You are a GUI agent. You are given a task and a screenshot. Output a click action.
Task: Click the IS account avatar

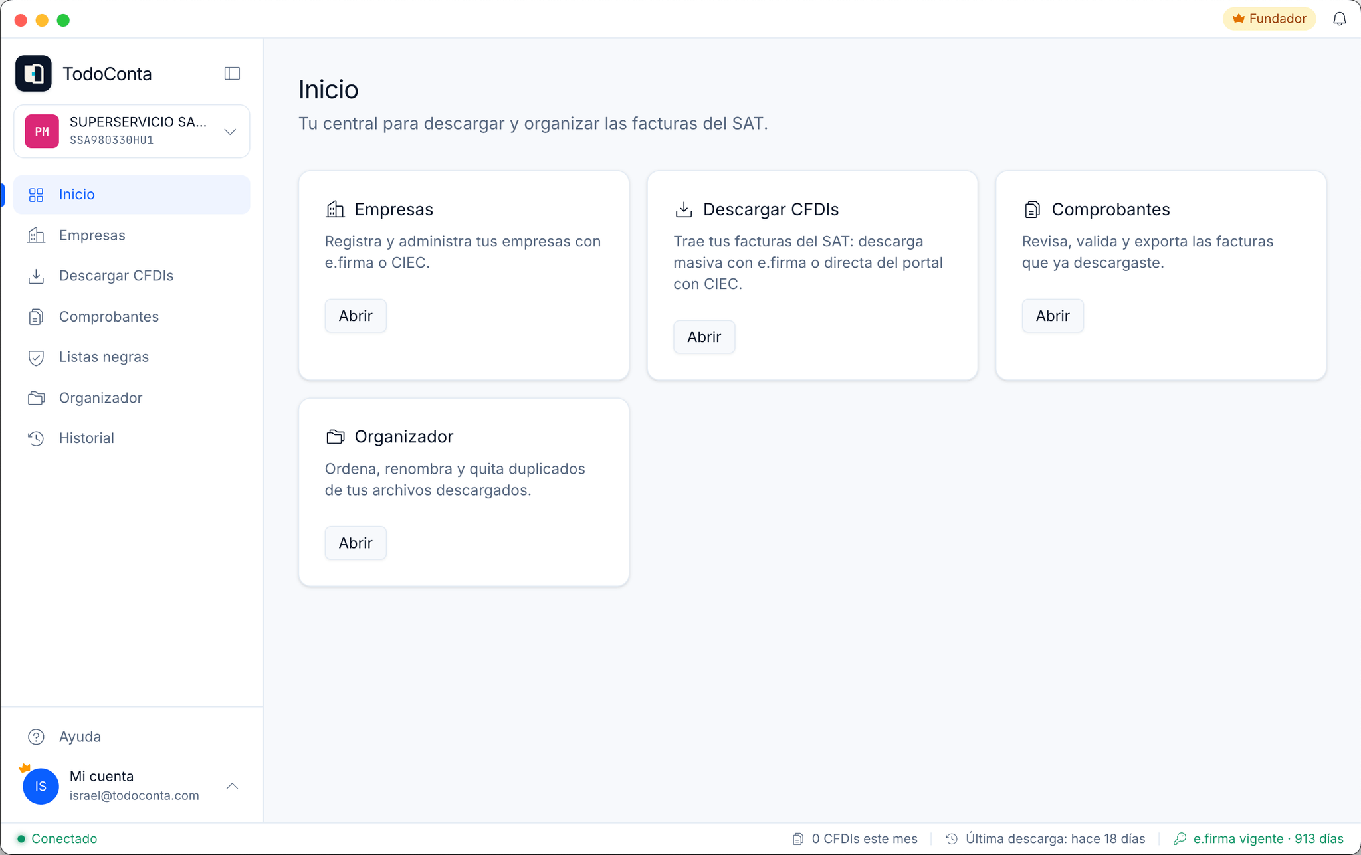point(41,787)
